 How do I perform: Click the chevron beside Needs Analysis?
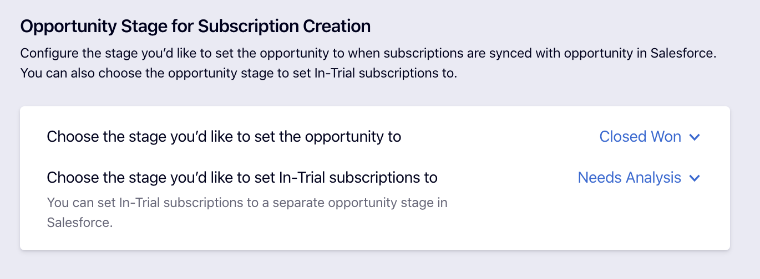[694, 178]
